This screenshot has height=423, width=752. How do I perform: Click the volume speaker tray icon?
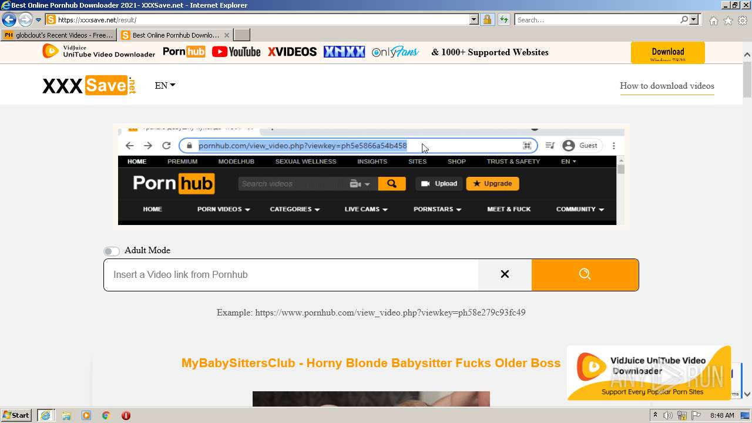(668, 415)
